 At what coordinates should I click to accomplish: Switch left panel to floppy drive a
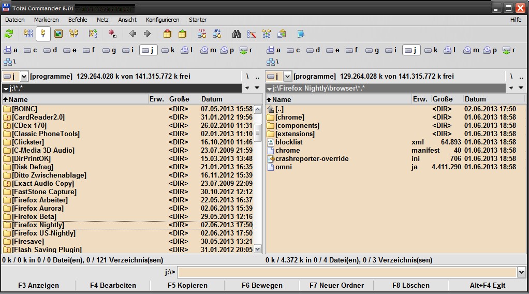coord(11,50)
